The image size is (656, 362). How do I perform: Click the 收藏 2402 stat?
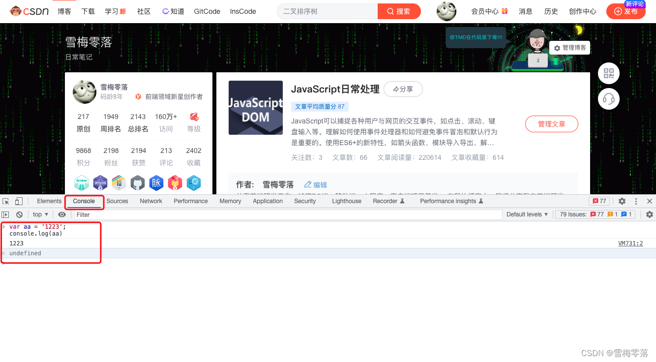(194, 156)
